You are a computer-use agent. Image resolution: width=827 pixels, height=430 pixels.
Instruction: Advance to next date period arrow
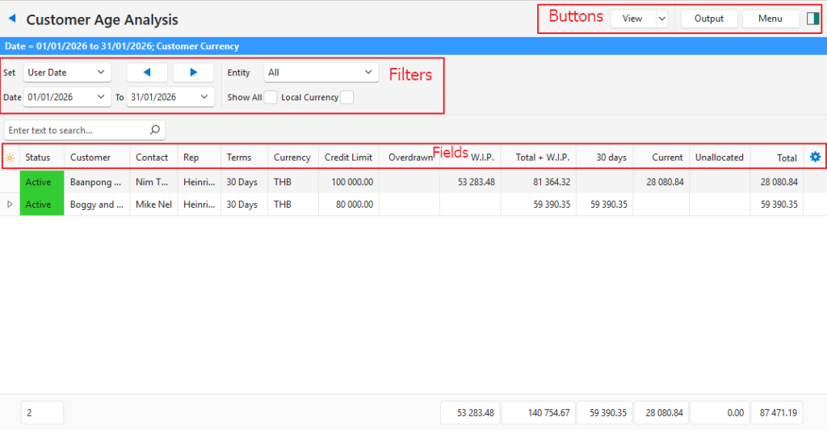coord(193,73)
